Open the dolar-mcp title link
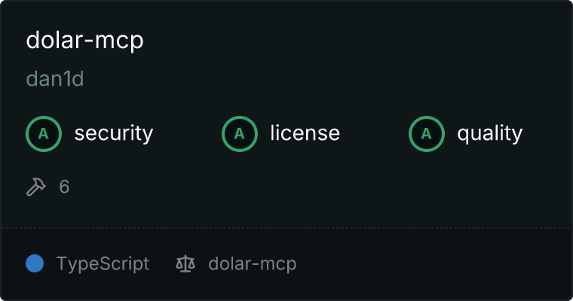573x301 pixels. click(x=84, y=41)
